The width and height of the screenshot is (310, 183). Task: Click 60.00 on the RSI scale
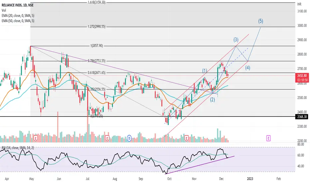pos(301,155)
